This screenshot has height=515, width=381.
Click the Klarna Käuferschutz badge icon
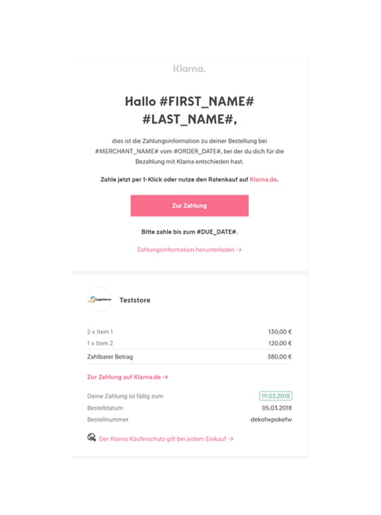point(92,438)
